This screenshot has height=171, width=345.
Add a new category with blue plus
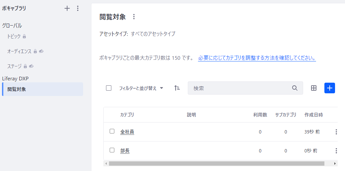(329, 88)
